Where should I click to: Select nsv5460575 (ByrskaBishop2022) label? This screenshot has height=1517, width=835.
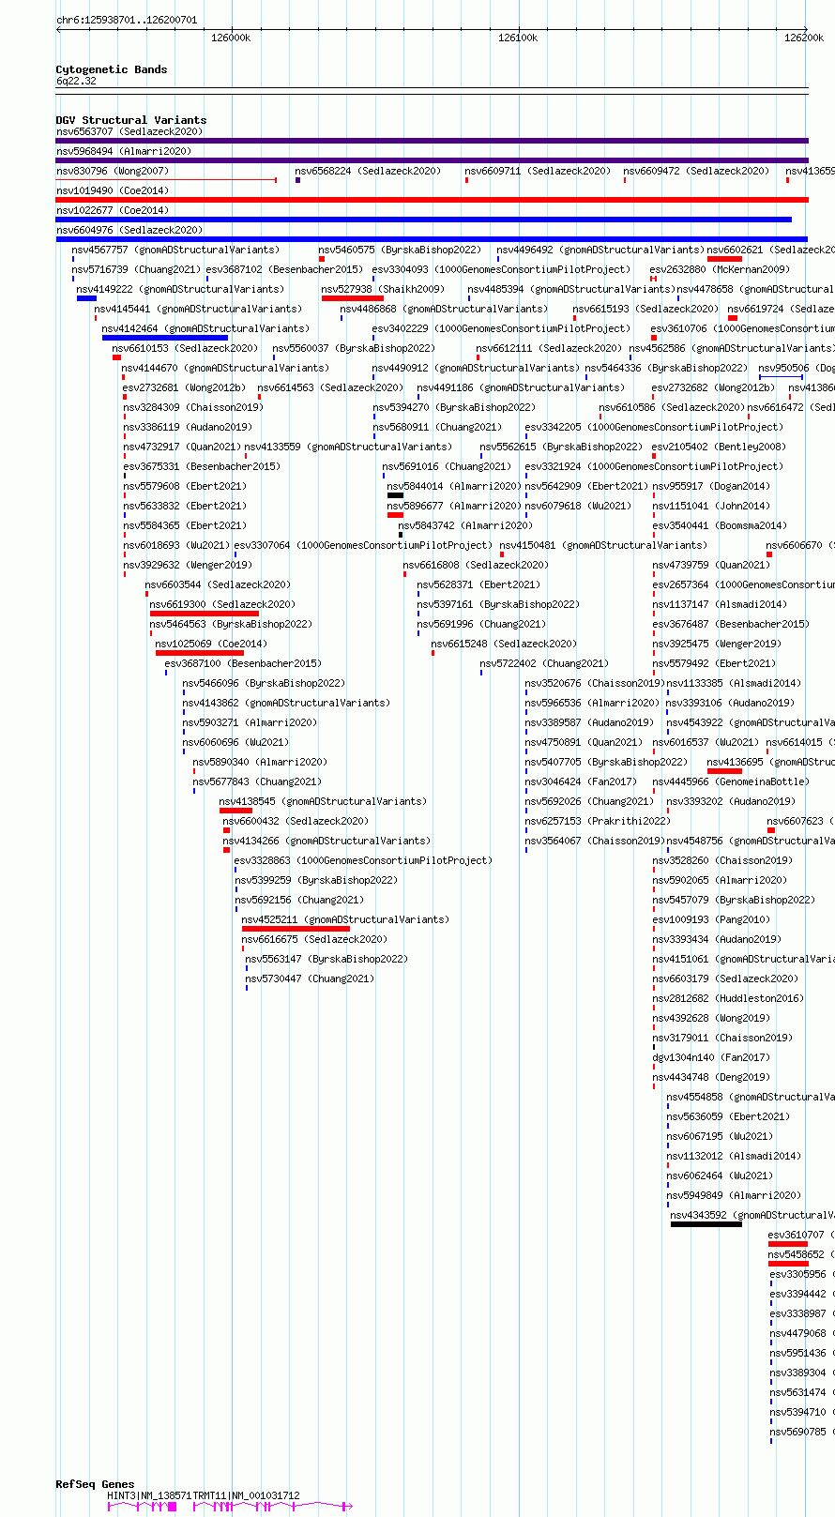[400, 250]
